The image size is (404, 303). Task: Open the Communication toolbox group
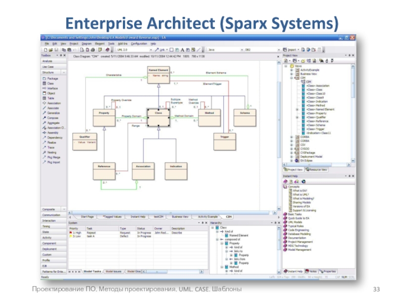(54, 215)
